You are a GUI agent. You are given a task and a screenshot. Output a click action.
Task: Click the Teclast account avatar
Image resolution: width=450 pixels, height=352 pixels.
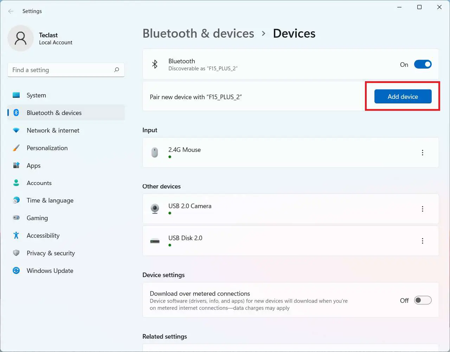[x=20, y=38]
